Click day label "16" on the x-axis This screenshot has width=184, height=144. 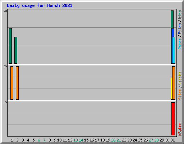92,140
